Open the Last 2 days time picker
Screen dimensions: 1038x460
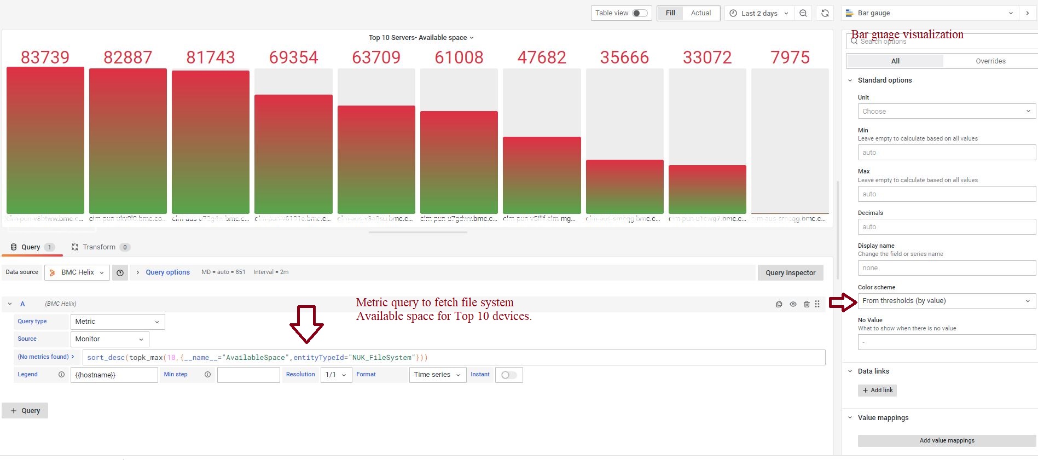click(759, 13)
